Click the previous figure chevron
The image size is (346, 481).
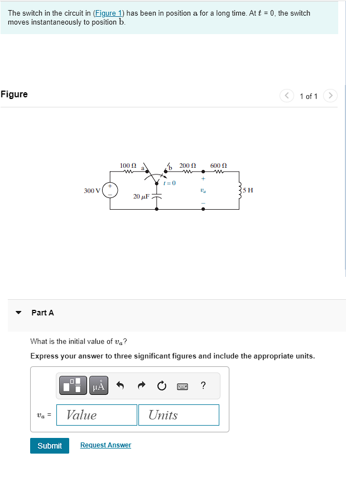coord(286,96)
